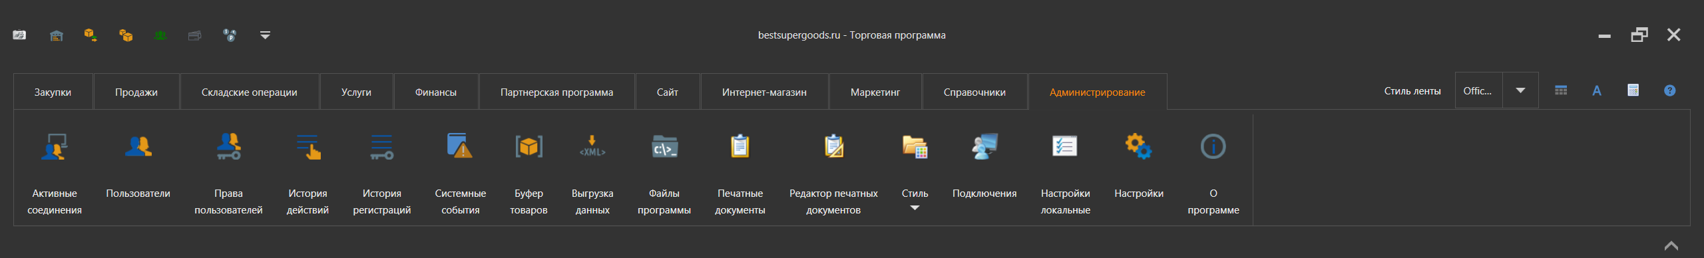Click the app logo icon in the title bar
This screenshot has height=258, width=1704.
click(19, 35)
